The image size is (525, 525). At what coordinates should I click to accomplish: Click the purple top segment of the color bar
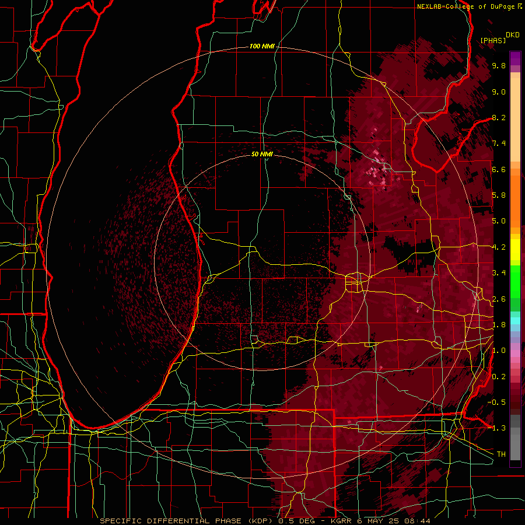[515, 59]
